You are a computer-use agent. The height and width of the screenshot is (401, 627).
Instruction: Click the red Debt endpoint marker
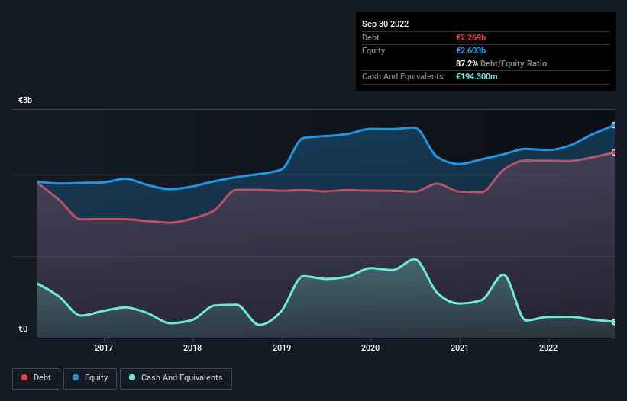pyautogui.click(x=614, y=152)
